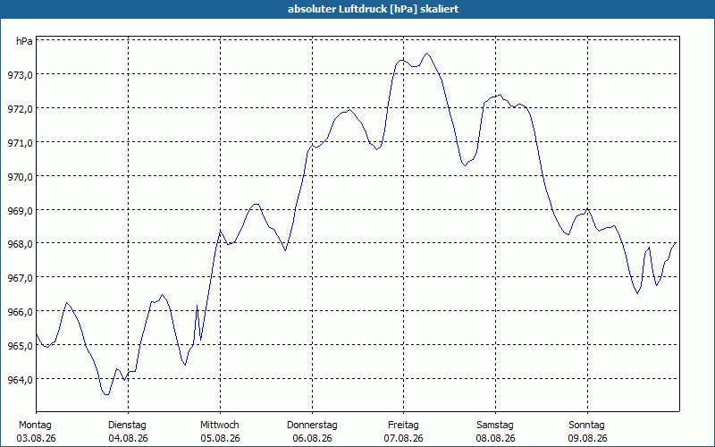
Task: Click the Freitag day label
Action: [x=403, y=425]
